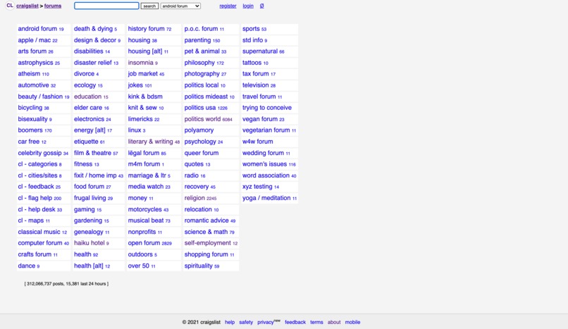Select the etiquette forum

coord(86,142)
